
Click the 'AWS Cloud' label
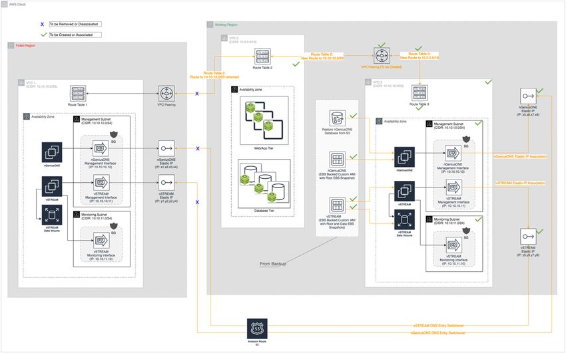coord(17,5)
